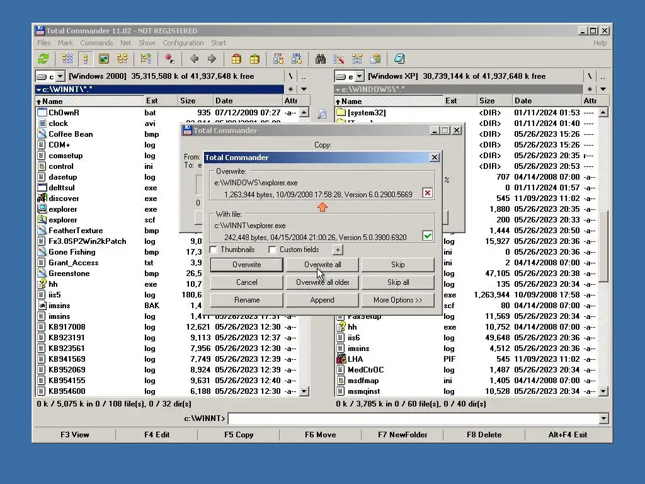Viewport: 645px width, 484px height.
Task: Open the notepad icon in toolbar
Action: click(399, 59)
